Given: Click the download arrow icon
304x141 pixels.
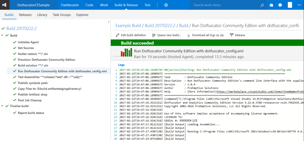Looking at the screenshot, I should coord(189,35).
